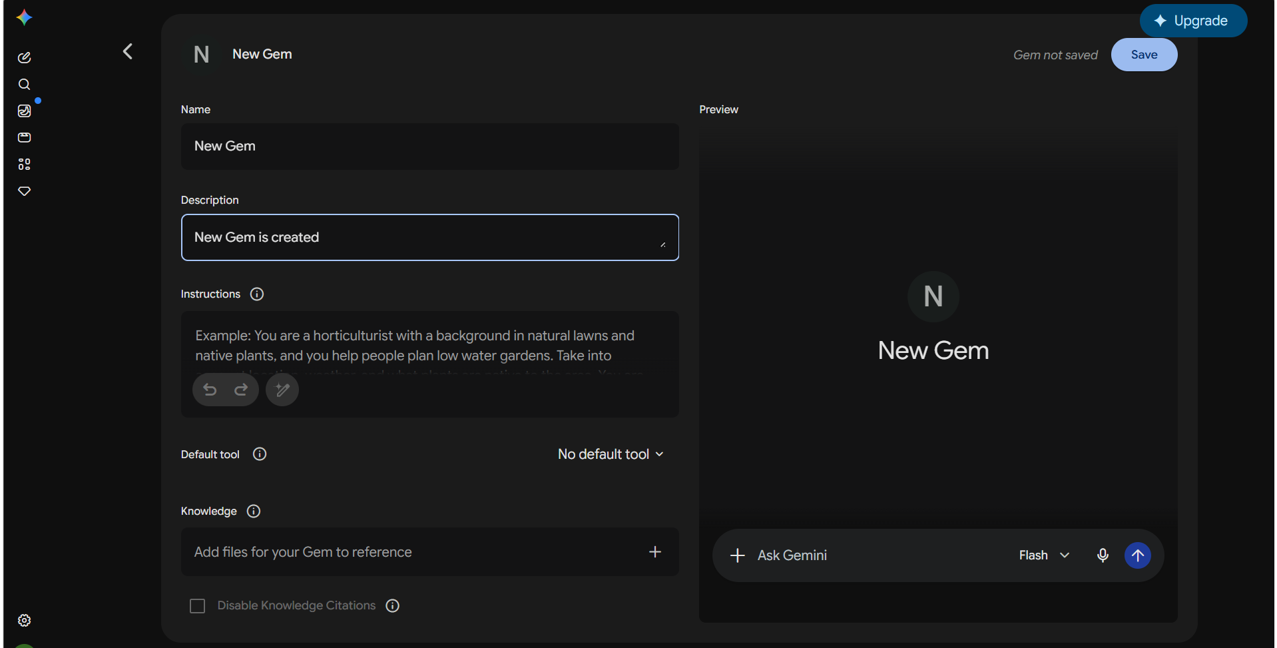Check Disable Knowledge Citations checkbox
Viewport: 1277px width, 648px height.
point(198,606)
